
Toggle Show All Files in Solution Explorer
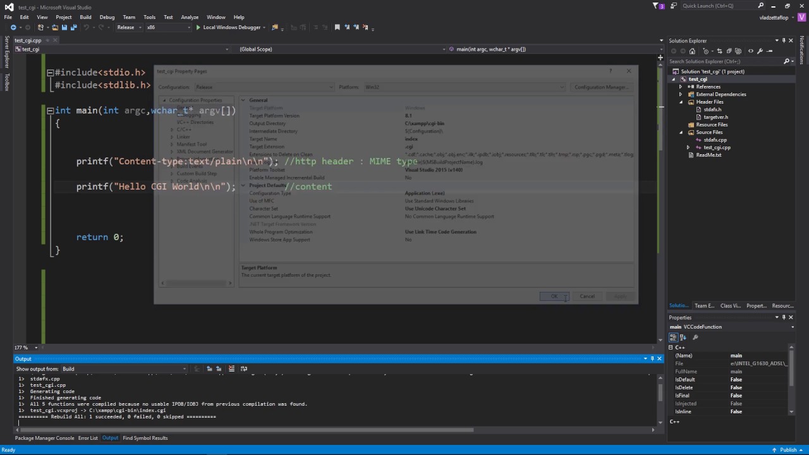[x=738, y=51]
